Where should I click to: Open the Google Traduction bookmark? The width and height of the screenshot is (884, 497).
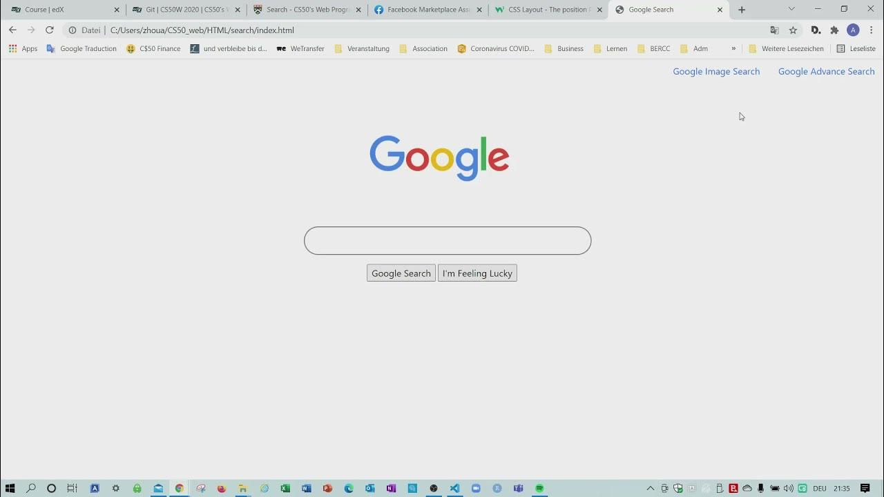(x=81, y=49)
